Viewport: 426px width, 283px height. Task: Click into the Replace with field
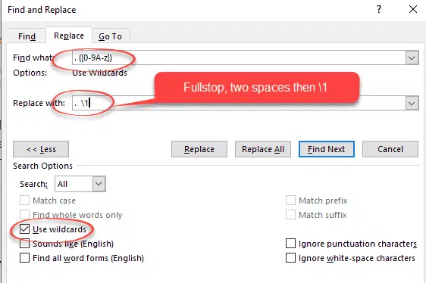pyautogui.click(x=239, y=103)
